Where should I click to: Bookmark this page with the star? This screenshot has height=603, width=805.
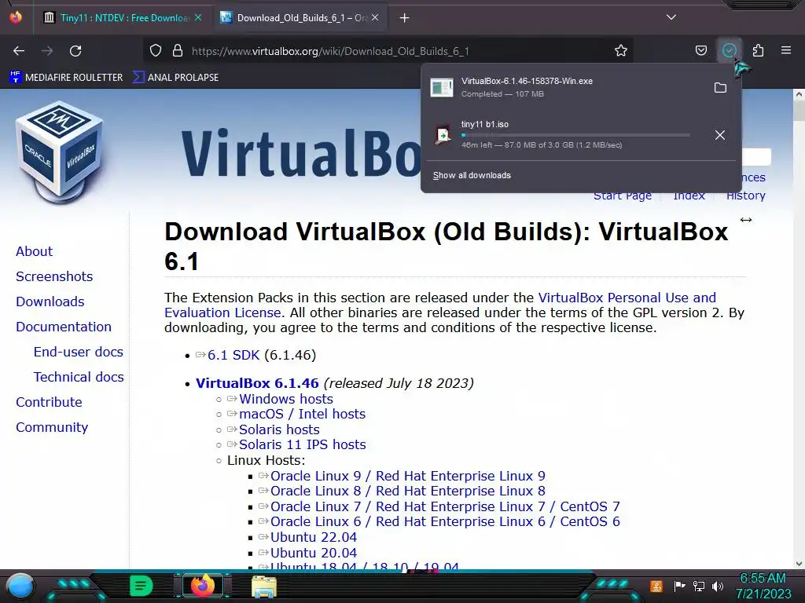(x=621, y=51)
